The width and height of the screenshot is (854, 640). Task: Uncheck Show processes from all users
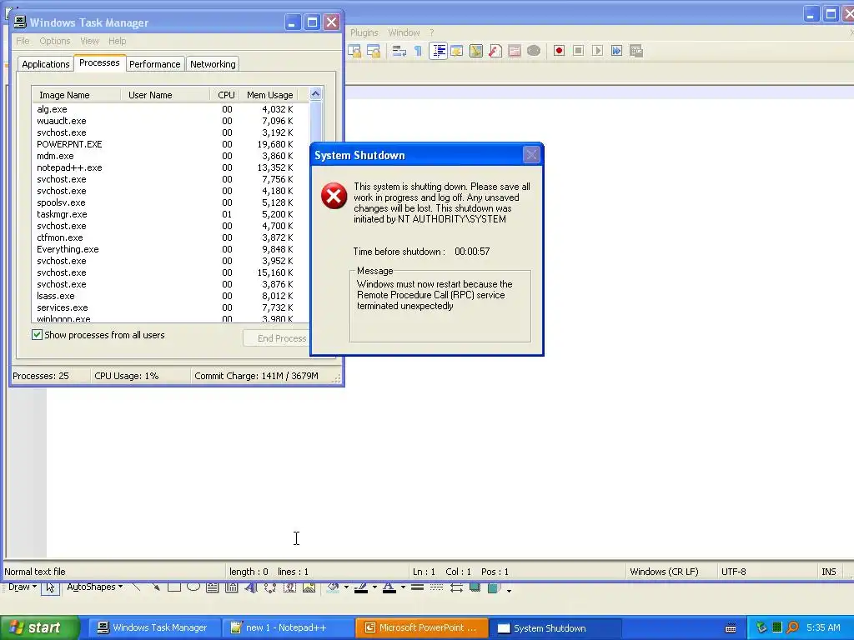coord(37,335)
